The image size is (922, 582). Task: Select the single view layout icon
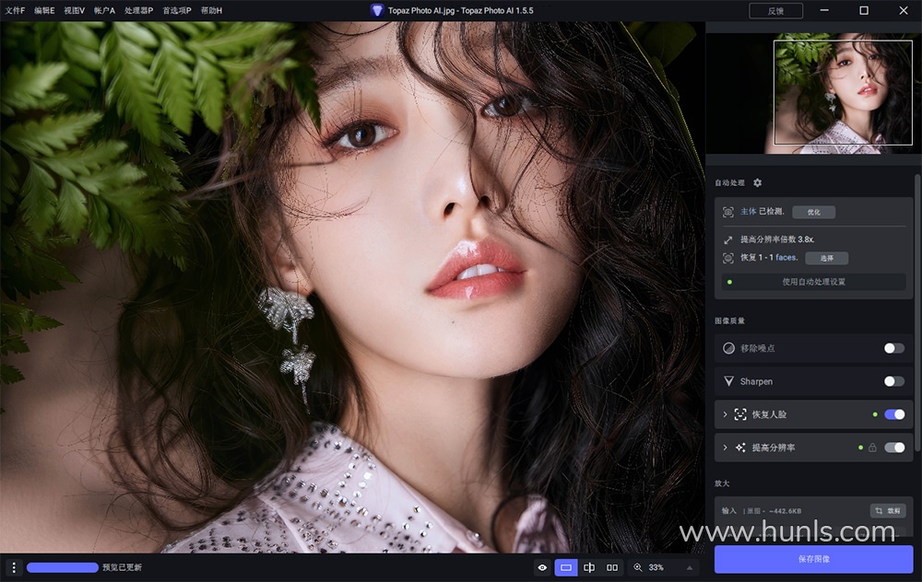pos(566,567)
